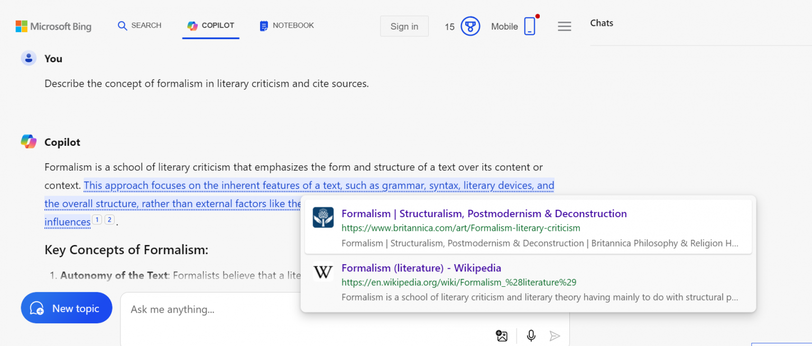812x346 pixels.
Task: Open the hamburger menu
Action: pos(564,25)
